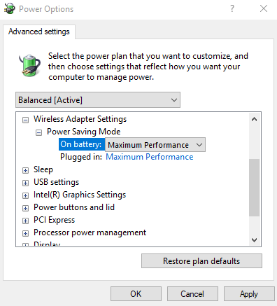Collapse Wireless Adapter Settings node
The image size is (277, 306).
[x=25, y=120]
